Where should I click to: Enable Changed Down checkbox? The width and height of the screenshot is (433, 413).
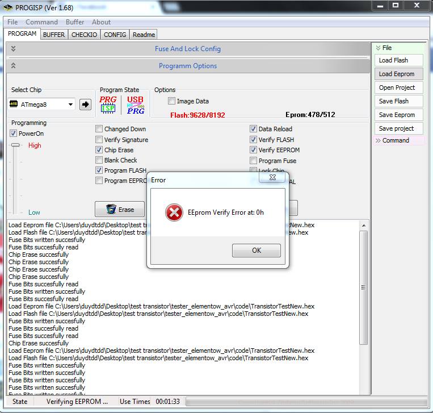(x=99, y=129)
